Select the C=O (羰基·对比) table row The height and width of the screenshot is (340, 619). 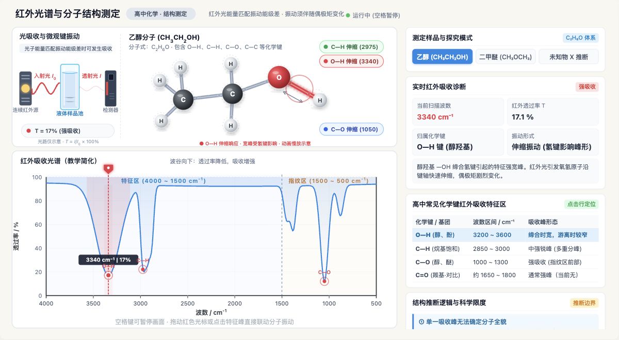point(505,275)
